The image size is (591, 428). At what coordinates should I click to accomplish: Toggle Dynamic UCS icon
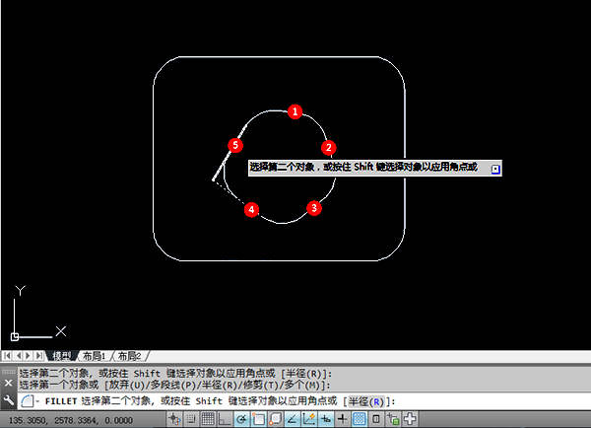(x=309, y=419)
